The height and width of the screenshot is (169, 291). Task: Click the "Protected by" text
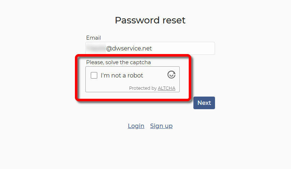143,88
